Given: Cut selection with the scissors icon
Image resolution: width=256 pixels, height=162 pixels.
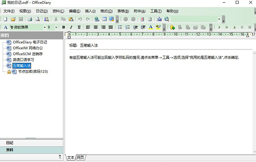Looking at the screenshot, I should tap(56, 19).
